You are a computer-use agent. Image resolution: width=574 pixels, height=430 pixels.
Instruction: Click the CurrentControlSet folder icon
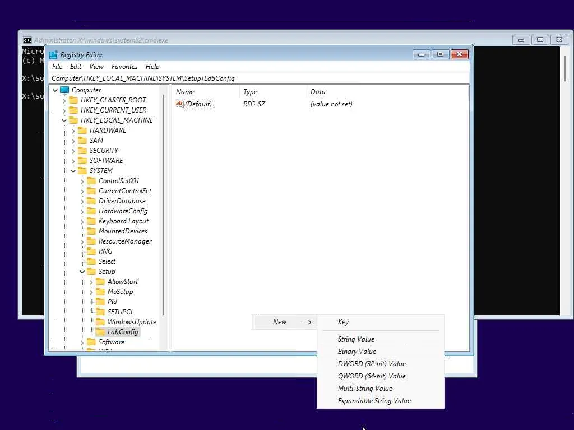click(91, 191)
